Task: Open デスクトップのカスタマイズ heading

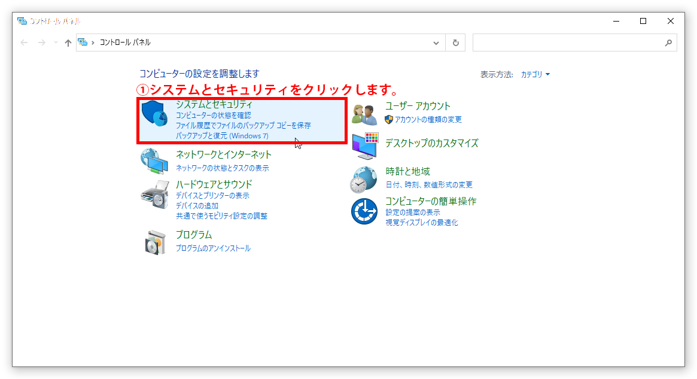Action: (431, 143)
